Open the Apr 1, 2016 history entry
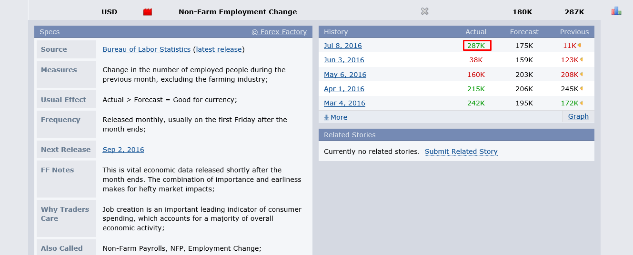The height and width of the screenshot is (255, 633). [x=344, y=89]
